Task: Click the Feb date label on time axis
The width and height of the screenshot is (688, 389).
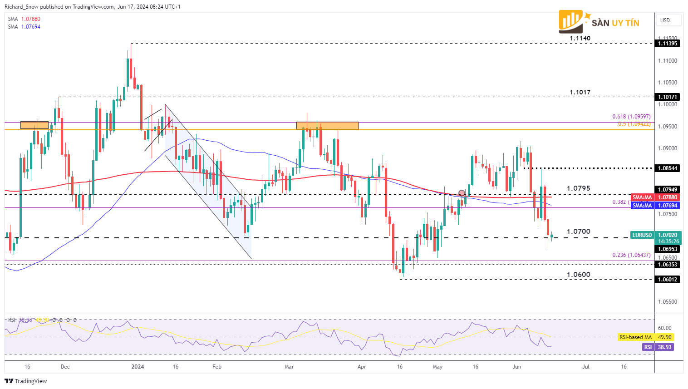Action: point(217,367)
